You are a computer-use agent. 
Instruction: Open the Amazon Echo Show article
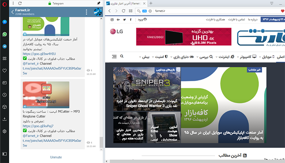point(164,127)
